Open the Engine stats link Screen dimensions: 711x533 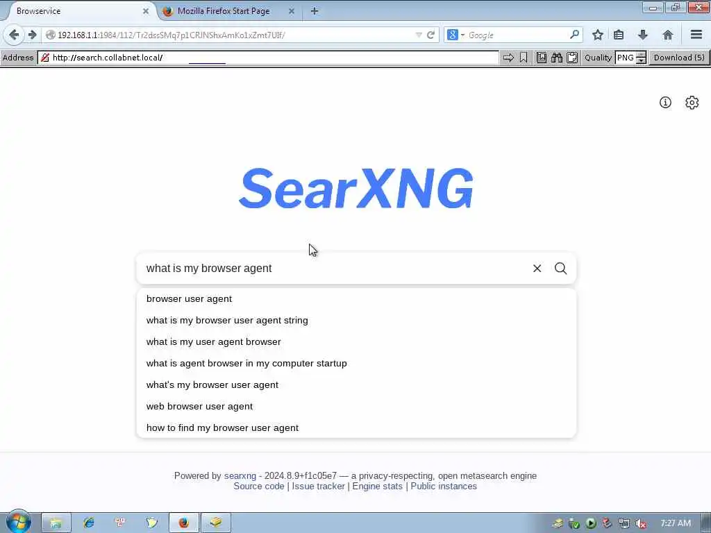377,487
